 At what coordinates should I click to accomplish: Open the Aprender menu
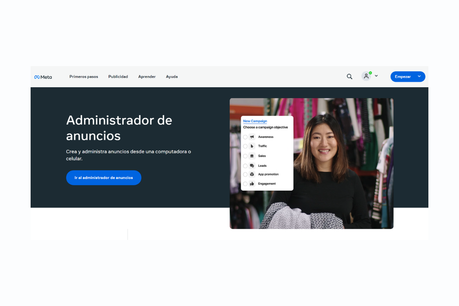pos(147,76)
